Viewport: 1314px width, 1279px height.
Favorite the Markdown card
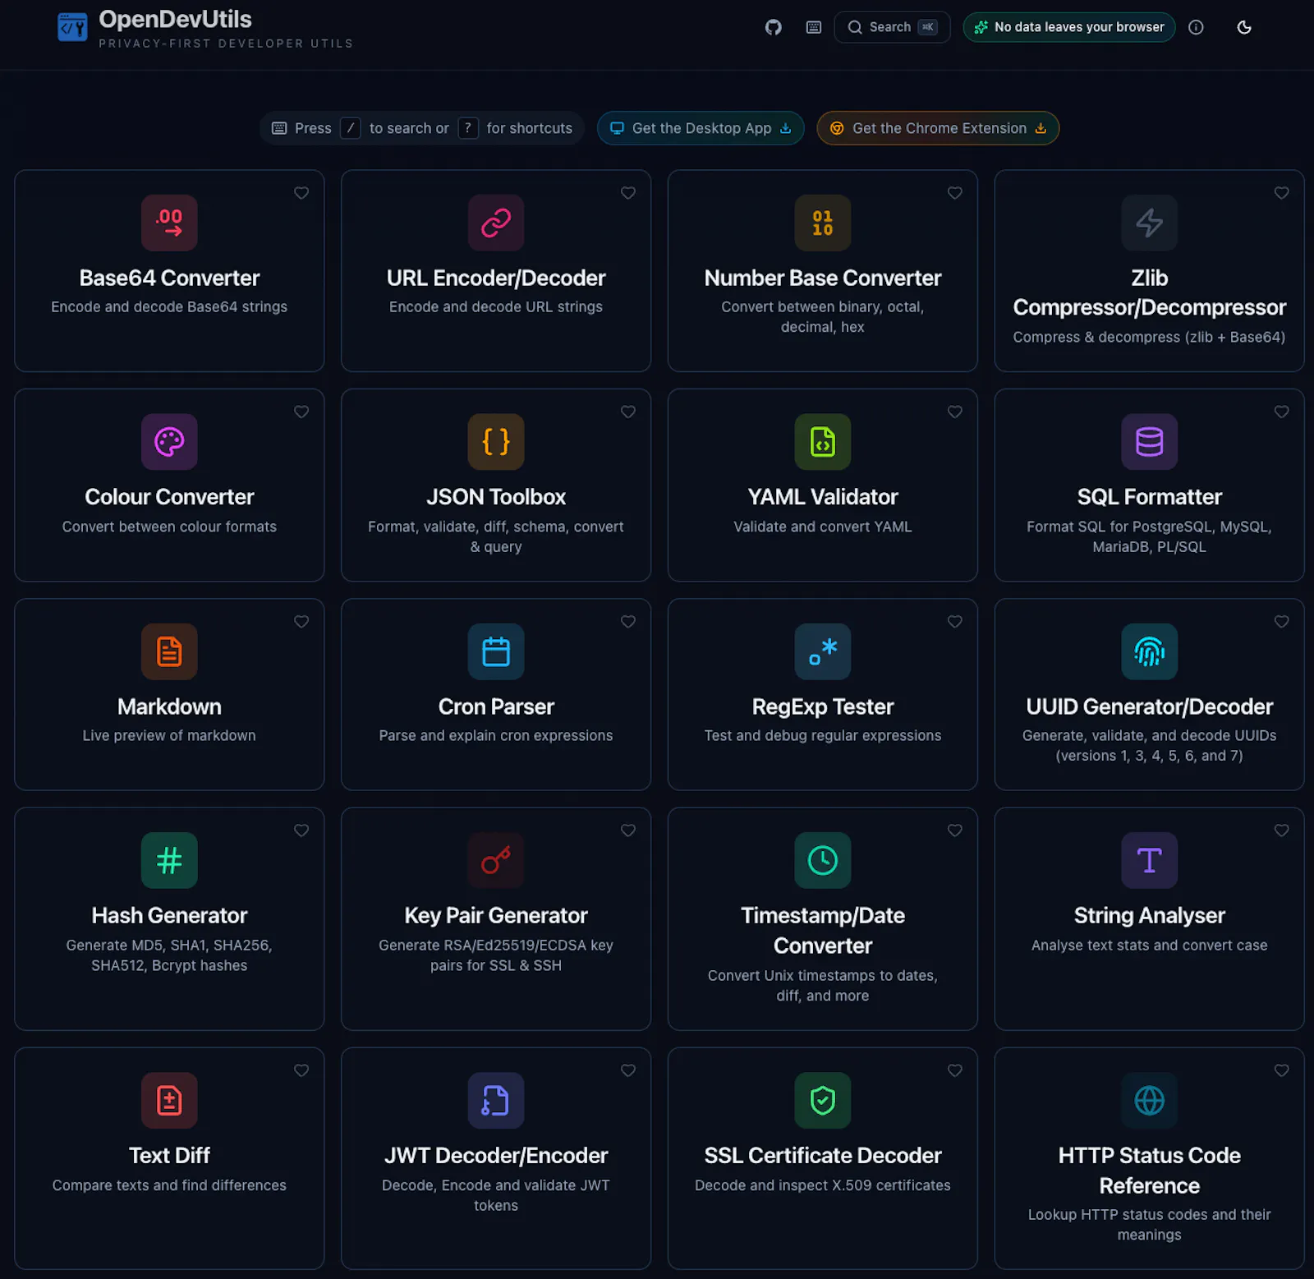click(x=301, y=622)
